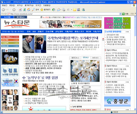137x114 pixels.
Task: Click 사회 in the blue navigation bar
Action: [x=34, y=31]
